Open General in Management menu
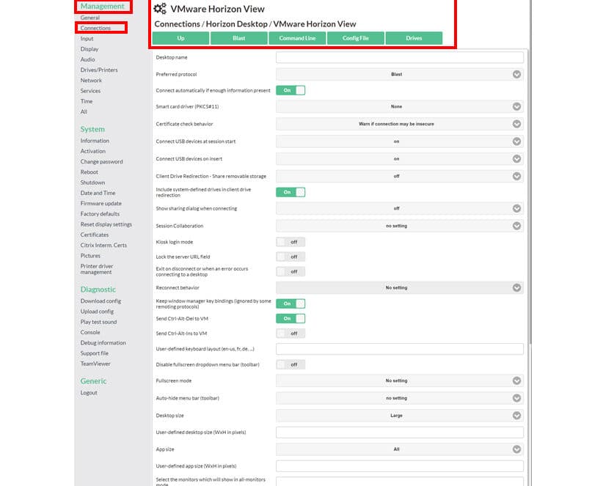Image resolution: width=614 pixels, height=486 pixels. (90, 18)
